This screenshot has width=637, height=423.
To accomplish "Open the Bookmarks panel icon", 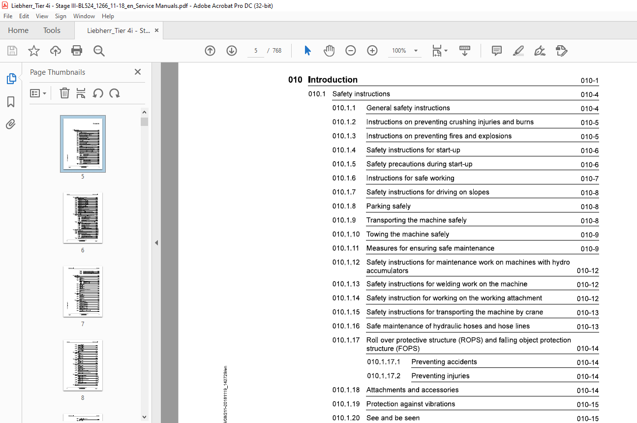I will pyautogui.click(x=11, y=102).
